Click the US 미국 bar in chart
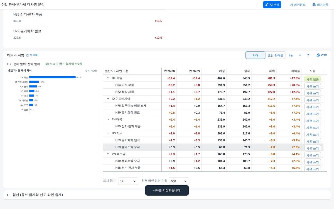 point(32,91)
